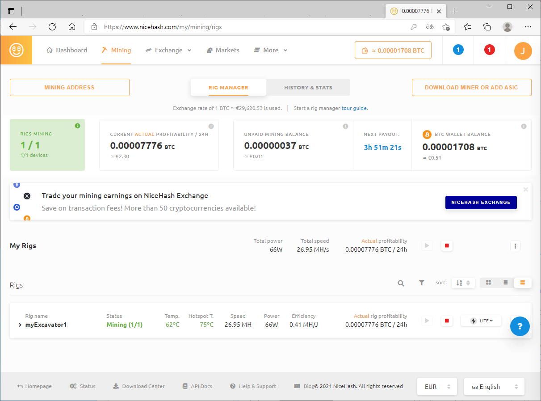541x401 pixels.
Task: Open the Blog footer link
Action: pos(304,386)
